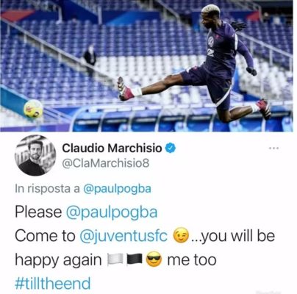Click the sunglasses face emoji

tap(154, 259)
